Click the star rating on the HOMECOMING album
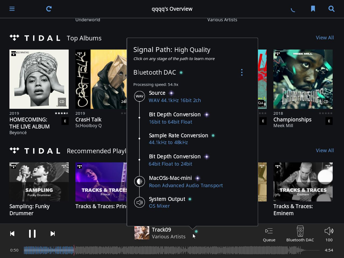344x258 pixels. pos(62,113)
